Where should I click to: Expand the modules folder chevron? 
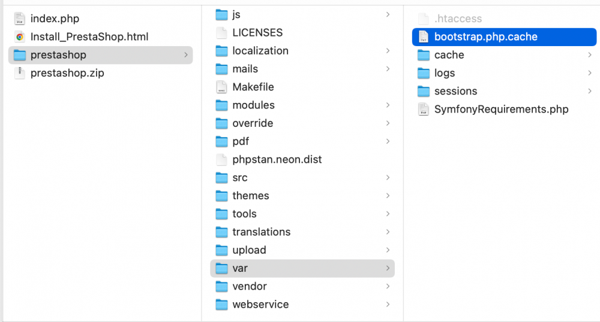388,105
